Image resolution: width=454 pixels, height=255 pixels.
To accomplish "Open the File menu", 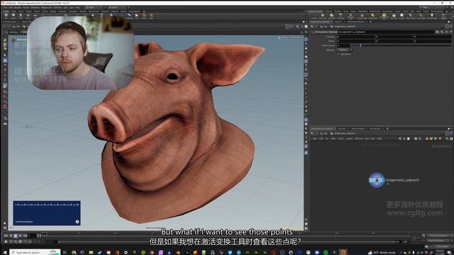I will [x=6, y=8].
